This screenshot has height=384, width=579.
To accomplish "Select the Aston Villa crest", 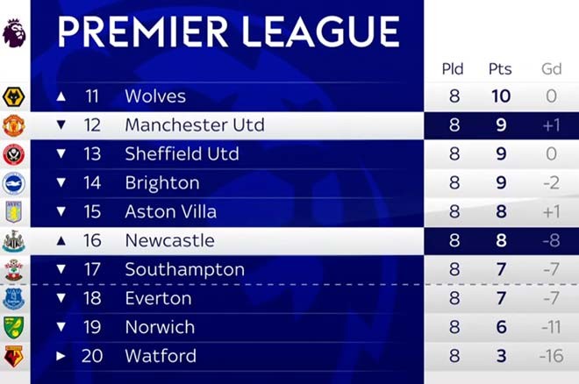I will point(14,212).
